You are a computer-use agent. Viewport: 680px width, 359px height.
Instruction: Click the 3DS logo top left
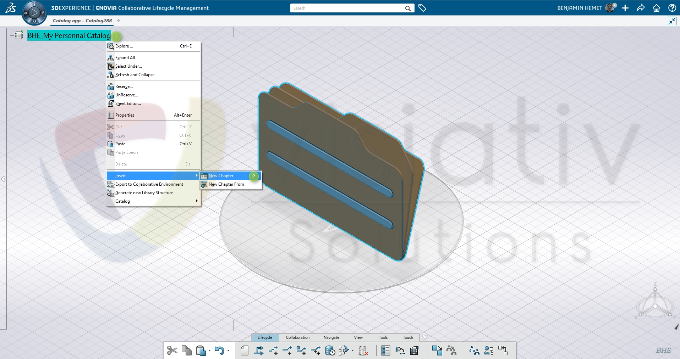[x=11, y=8]
